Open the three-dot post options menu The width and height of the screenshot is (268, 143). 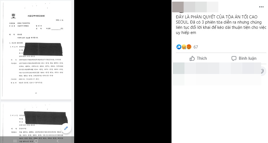click(261, 7)
